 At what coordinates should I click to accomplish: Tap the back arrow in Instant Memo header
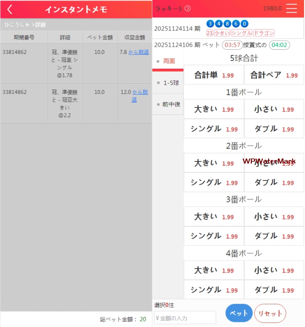coord(10,9)
